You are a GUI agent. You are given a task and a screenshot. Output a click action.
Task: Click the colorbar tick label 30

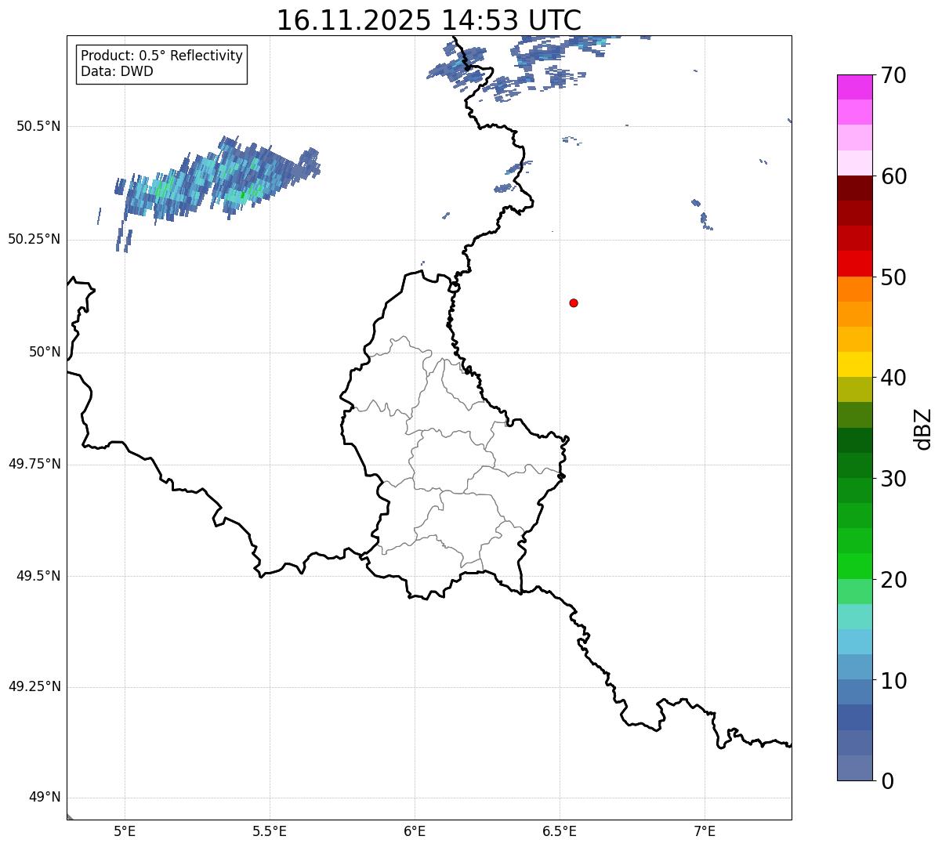coord(893,479)
